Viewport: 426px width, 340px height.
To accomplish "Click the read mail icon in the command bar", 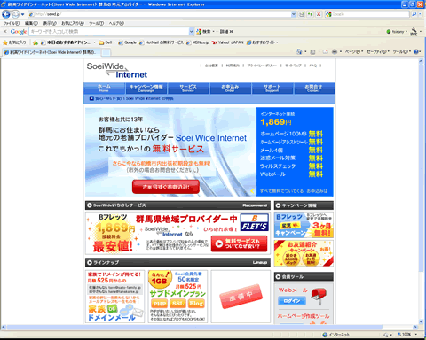I will [326, 52].
